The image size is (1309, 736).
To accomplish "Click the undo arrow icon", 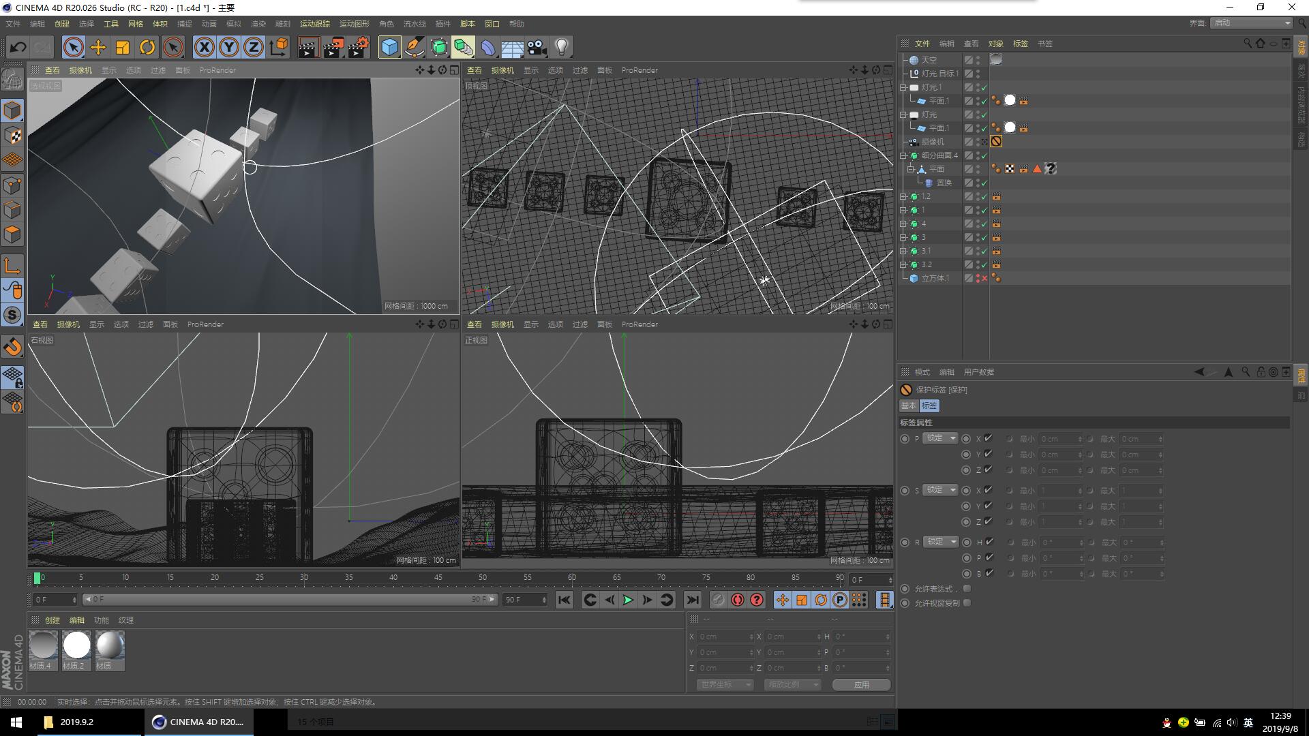I will [x=18, y=47].
